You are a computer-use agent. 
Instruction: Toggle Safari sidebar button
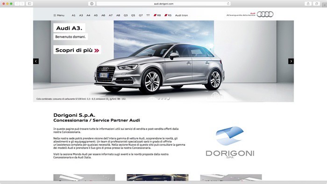29,4
